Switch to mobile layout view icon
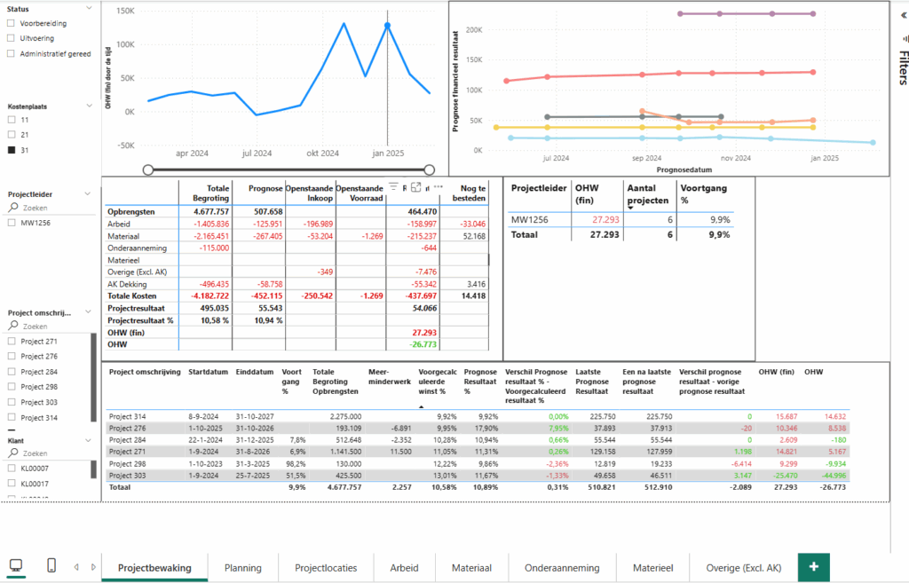 pos(51,566)
